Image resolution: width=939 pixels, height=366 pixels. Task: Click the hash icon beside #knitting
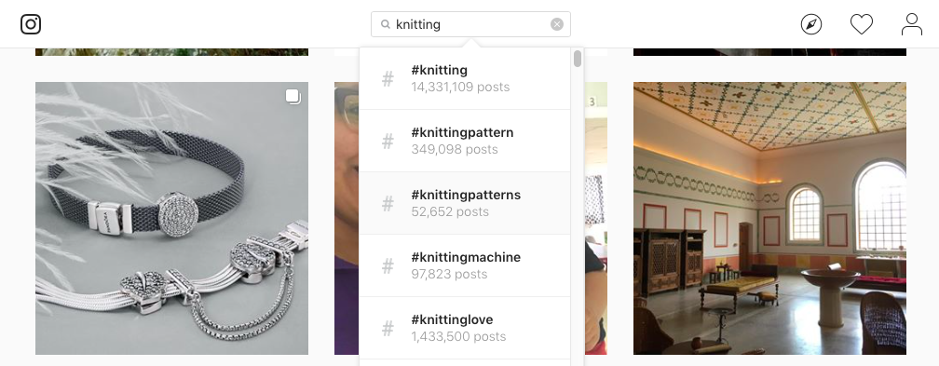[x=388, y=78]
